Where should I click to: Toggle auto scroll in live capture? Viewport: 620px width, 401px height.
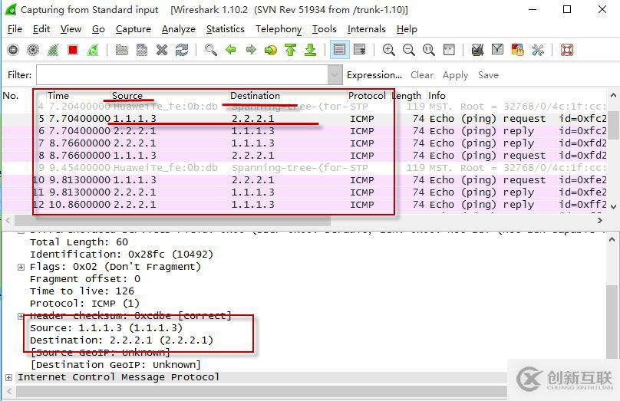click(359, 50)
